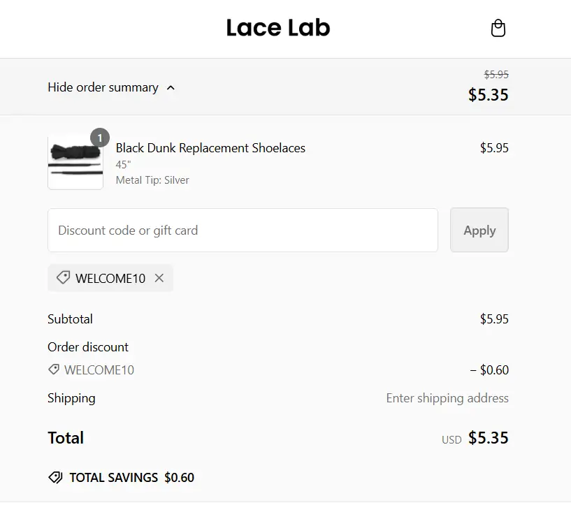Click the strikethrough $5.95 original price
Image resolution: width=571 pixels, height=512 pixels.
[496, 75]
